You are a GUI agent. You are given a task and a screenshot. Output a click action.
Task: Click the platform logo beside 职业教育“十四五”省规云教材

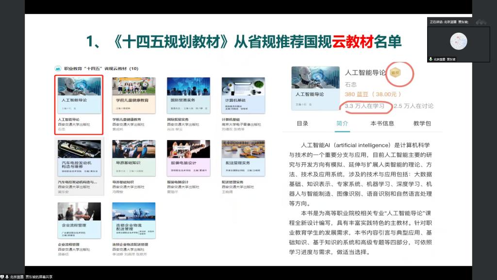pos(58,69)
